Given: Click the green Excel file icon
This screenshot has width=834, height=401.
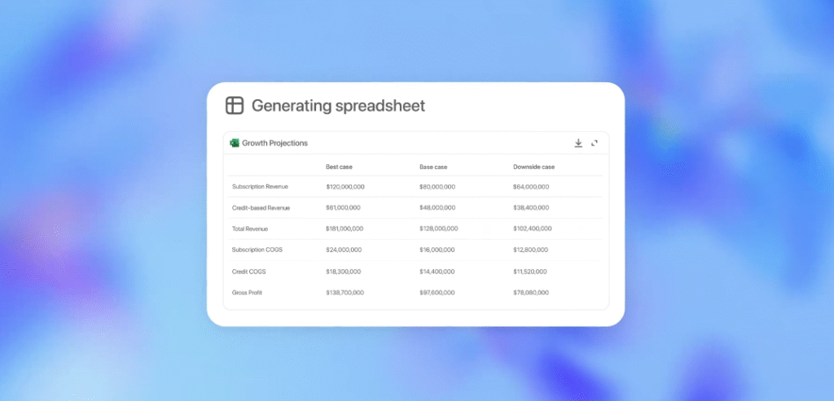Looking at the screenshot, I should [x=235, y=143].
